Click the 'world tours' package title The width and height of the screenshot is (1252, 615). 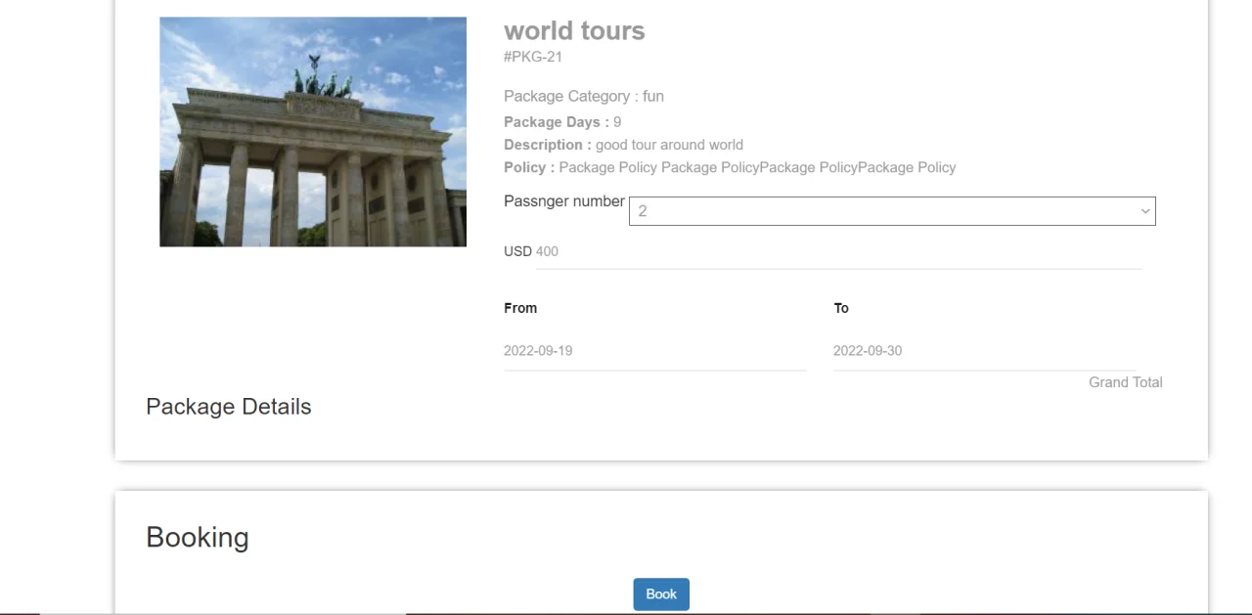[574, 30]
